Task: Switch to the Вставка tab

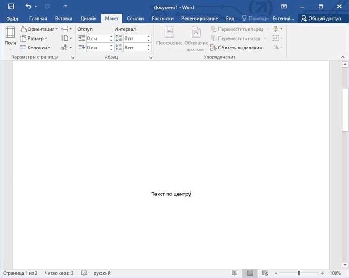Action: tap(64, 18)
